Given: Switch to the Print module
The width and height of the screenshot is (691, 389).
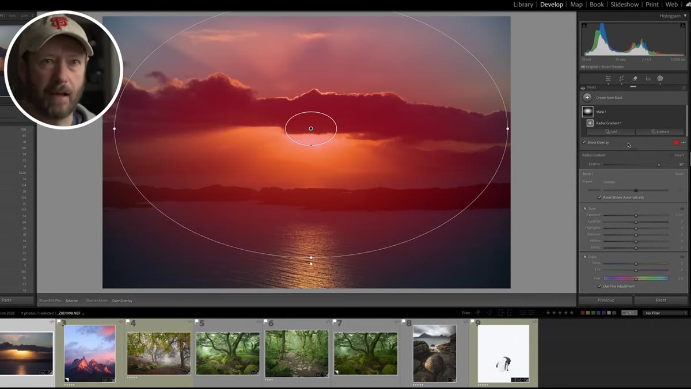Looking at the screenshot, I should (x=652, y=5).
